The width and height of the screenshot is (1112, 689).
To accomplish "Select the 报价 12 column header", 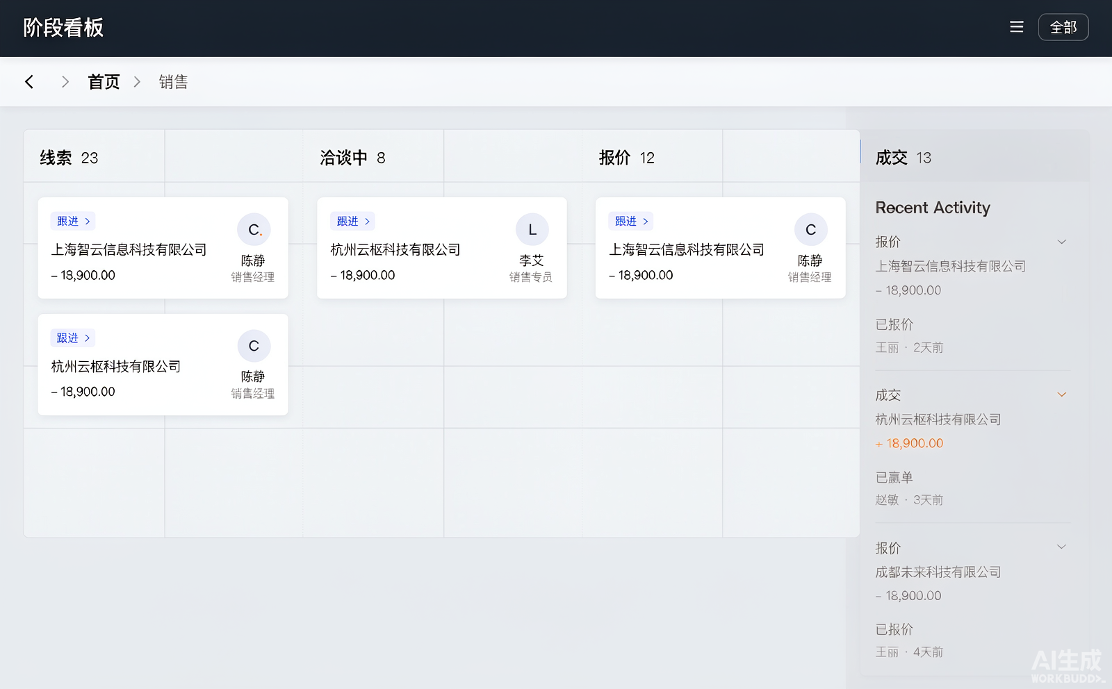I will point(627,158).
